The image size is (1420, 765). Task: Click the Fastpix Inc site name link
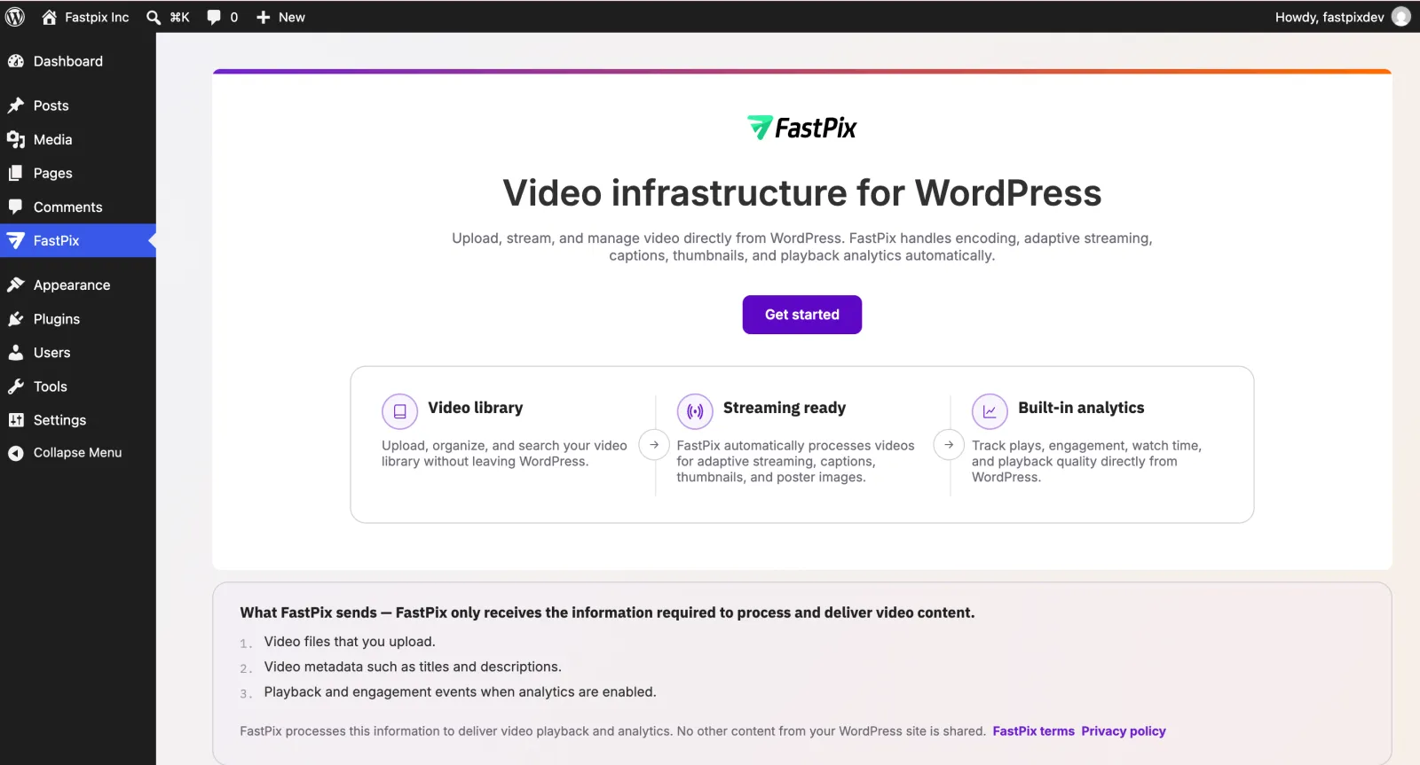click(97, 17)
